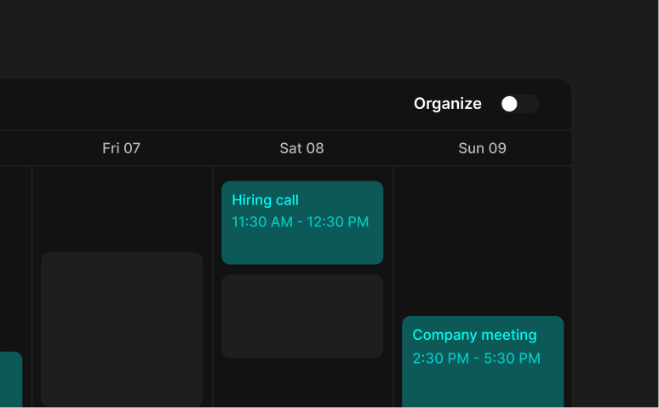Click empty Sunday slot above Company meeting
The width and height of the screenshot is (659, 408).
483,238
